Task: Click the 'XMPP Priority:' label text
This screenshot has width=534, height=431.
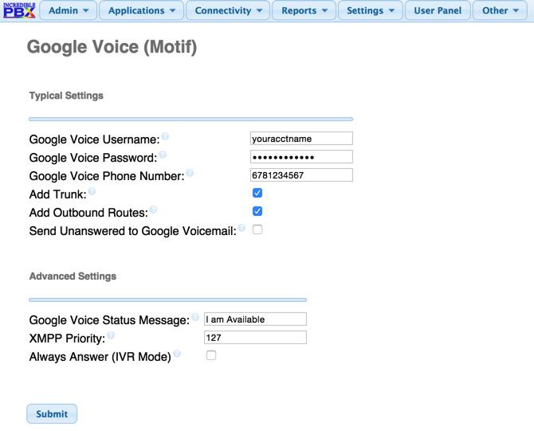Action: tap(67, 339)
